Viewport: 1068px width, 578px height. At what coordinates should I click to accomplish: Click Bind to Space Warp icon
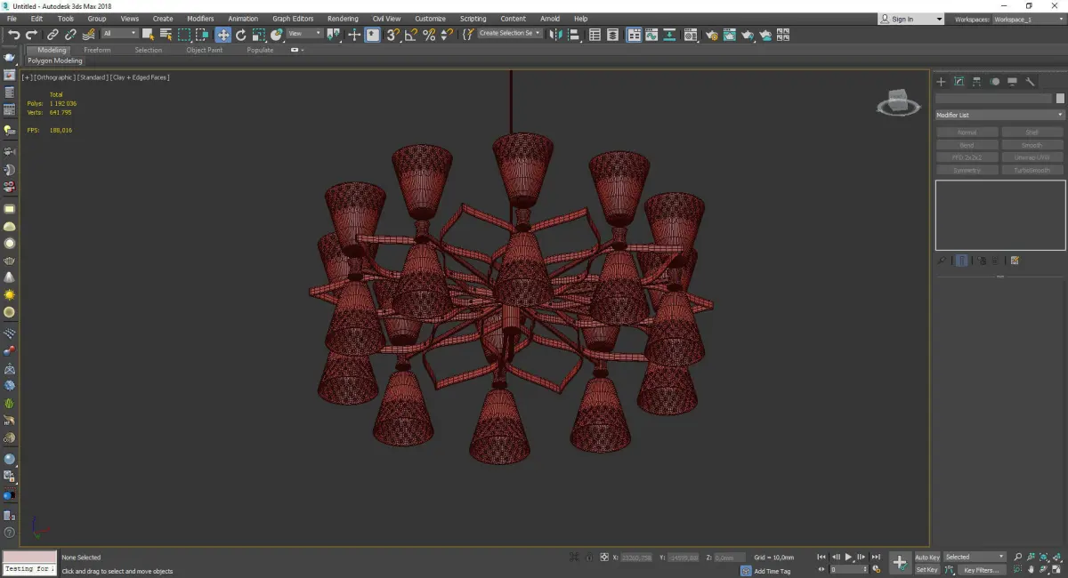tap(88, 35)
